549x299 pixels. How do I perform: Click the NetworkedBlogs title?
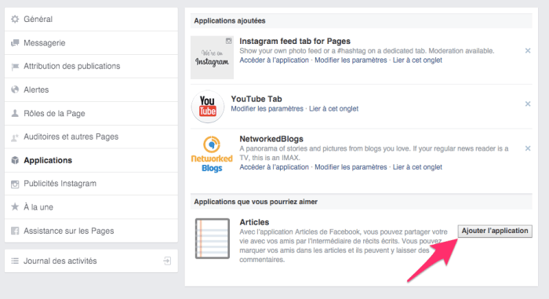271,139
